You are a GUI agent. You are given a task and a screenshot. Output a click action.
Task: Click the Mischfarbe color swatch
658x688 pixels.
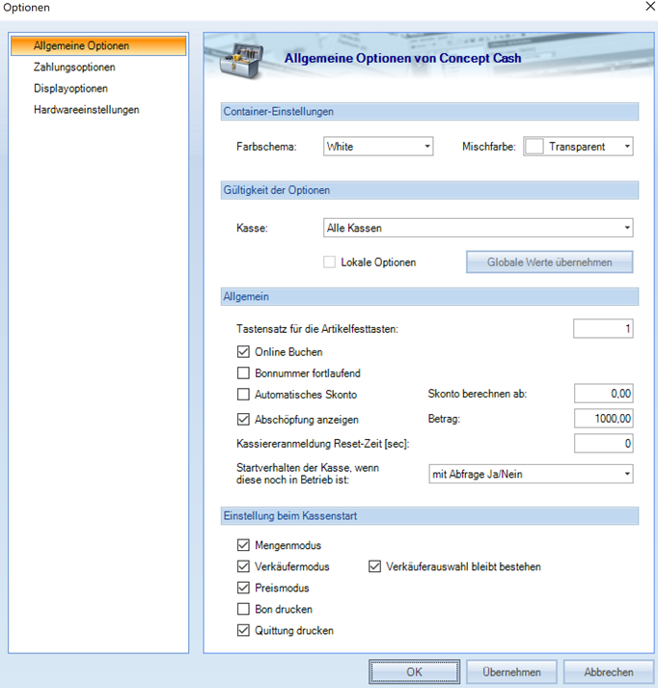coord(534,146)
